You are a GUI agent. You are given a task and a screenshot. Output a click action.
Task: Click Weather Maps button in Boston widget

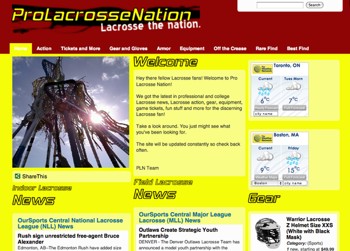point(266,177)
